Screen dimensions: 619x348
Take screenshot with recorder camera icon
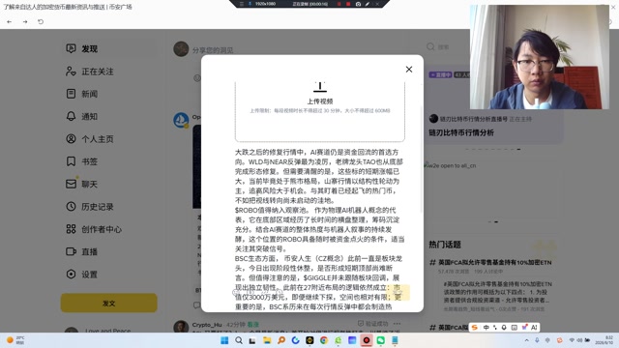[358, 4]
